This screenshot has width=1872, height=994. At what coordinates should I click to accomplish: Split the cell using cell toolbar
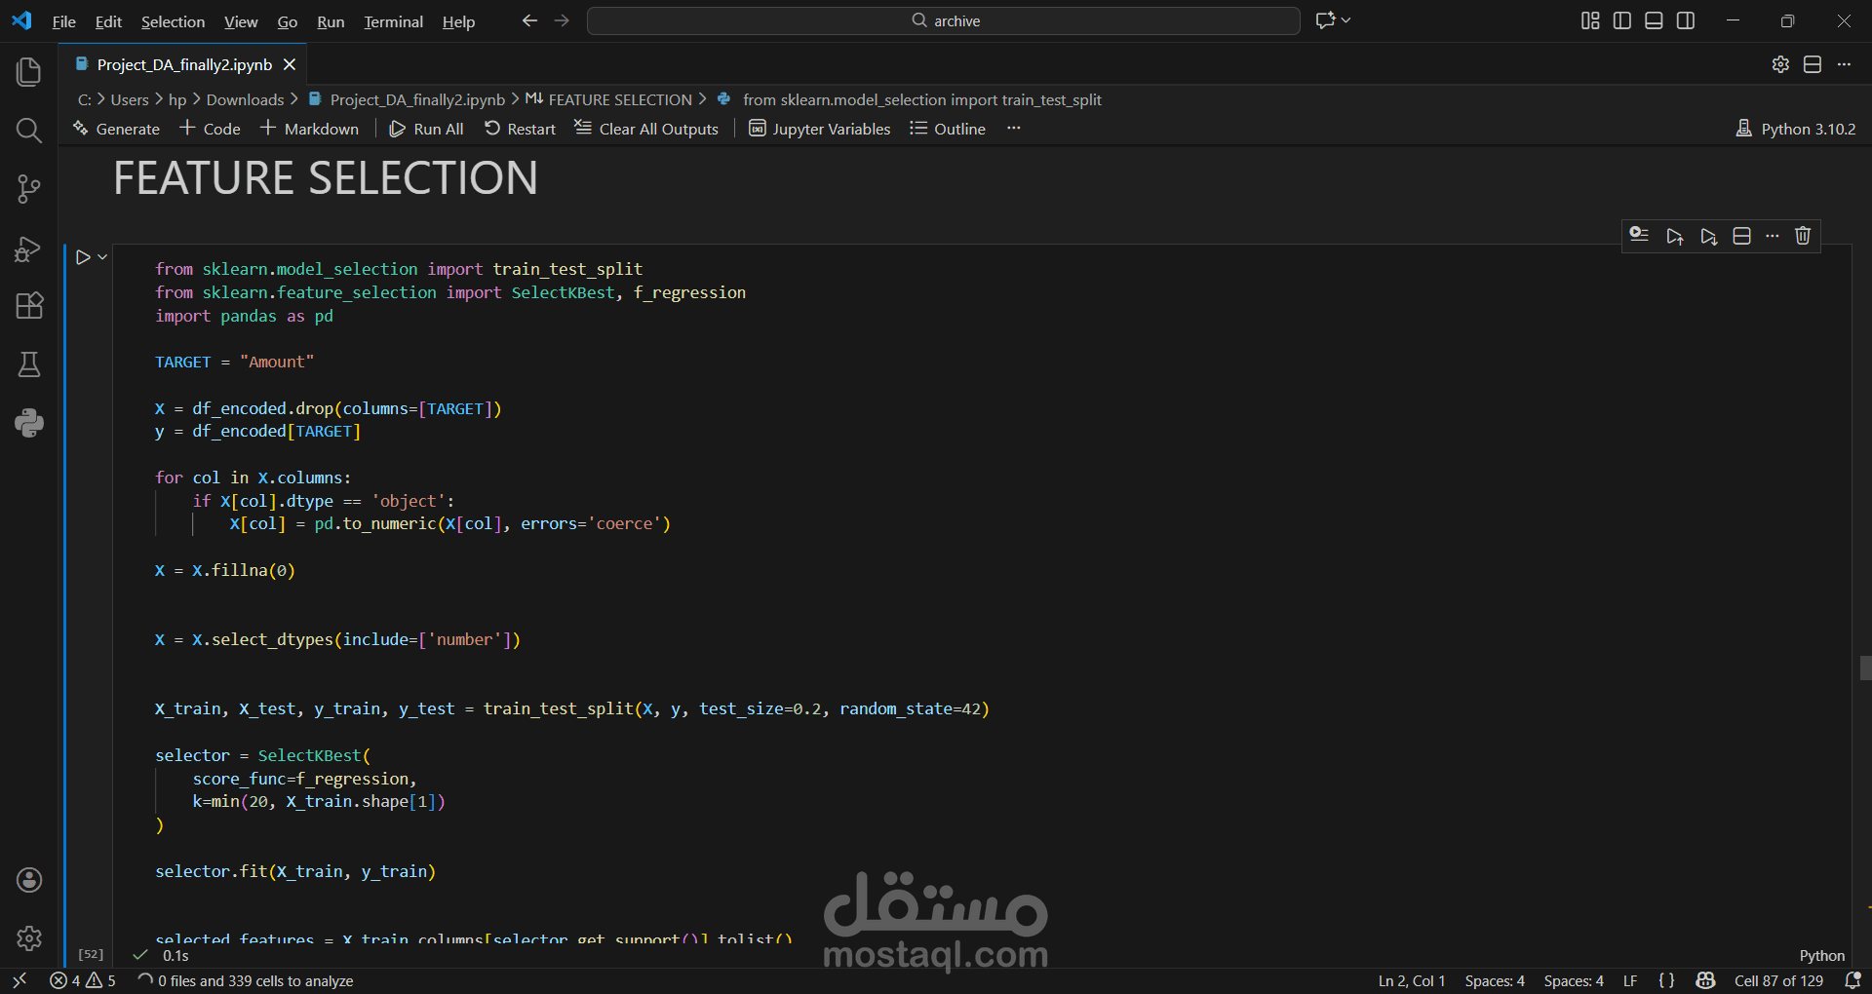[1741, 236]
